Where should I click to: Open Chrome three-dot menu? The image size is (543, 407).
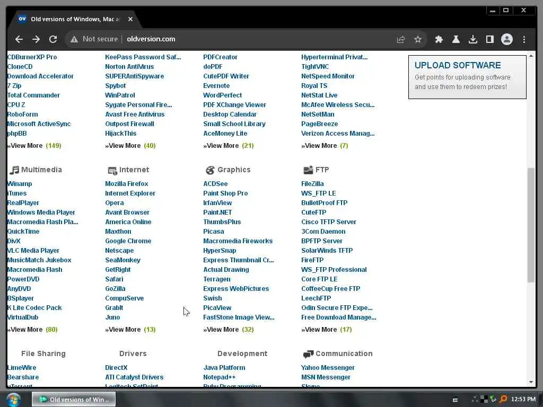[x=524, y=39]
